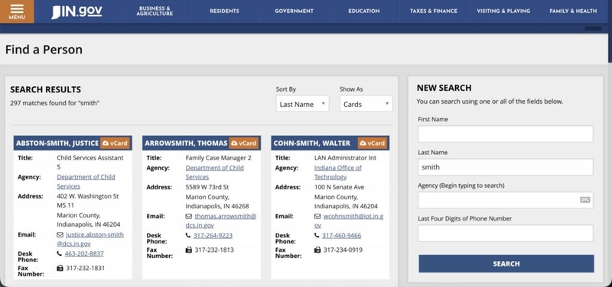Click envelope icon beside thomas.arrowsmith email
Image resolution: width=612 pixels, height=287 pixels.
pyautogui.click(x=188, y=216)
